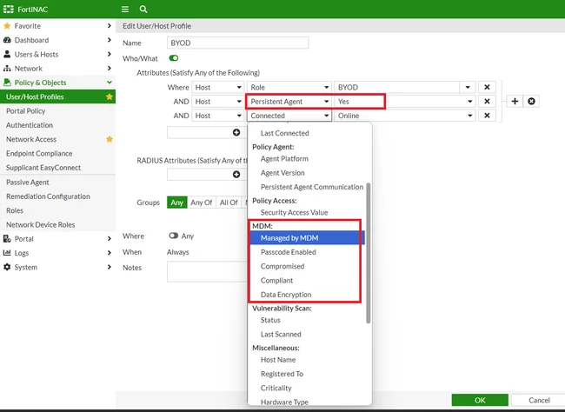This screenshot has width=565, height=412.
Task: Add new attribute set plus icon
Action: pyautogui.click(x=236, y=133)
